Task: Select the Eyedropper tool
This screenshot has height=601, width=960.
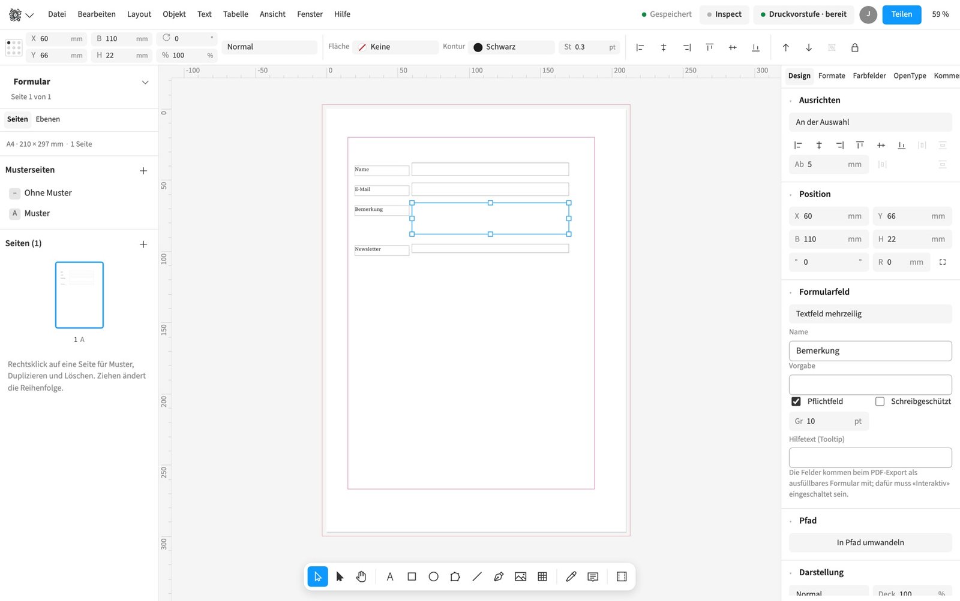Action: tap(571, 576)
